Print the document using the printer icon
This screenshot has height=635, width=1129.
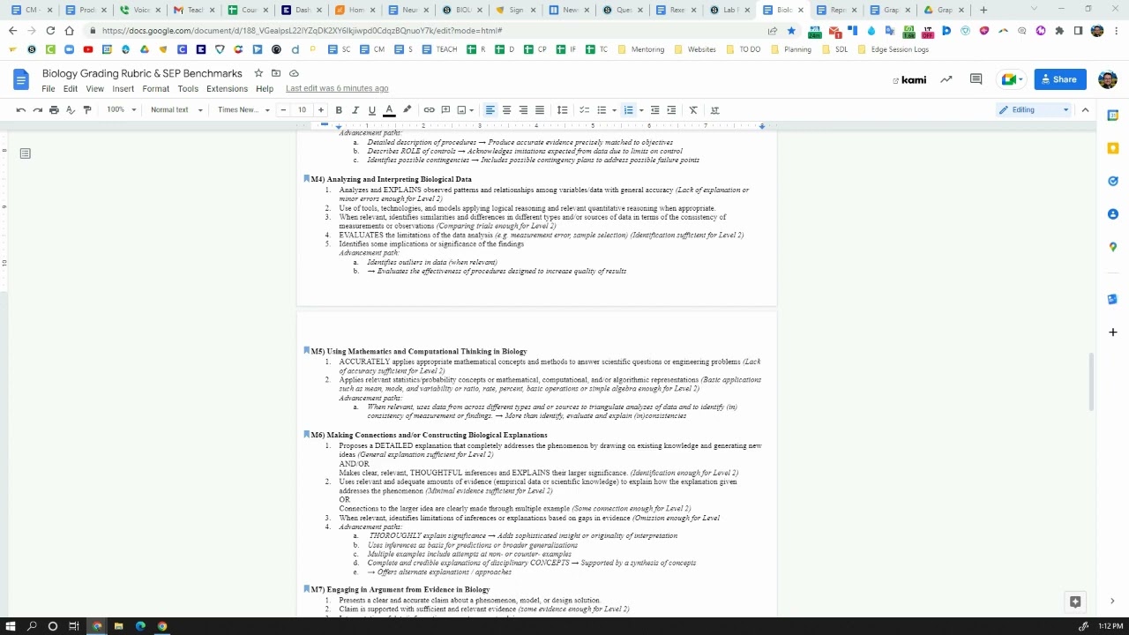coord(54,110)
